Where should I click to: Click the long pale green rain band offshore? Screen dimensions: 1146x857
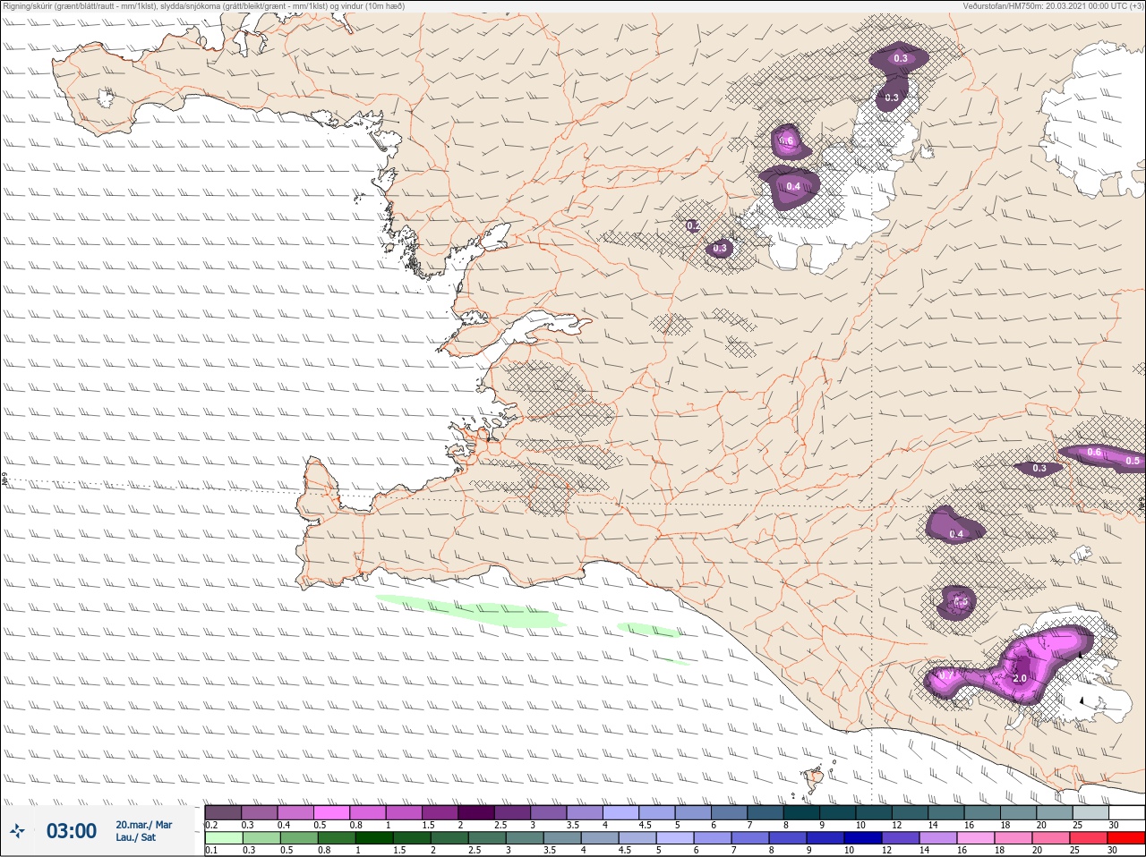coord(470,611)
